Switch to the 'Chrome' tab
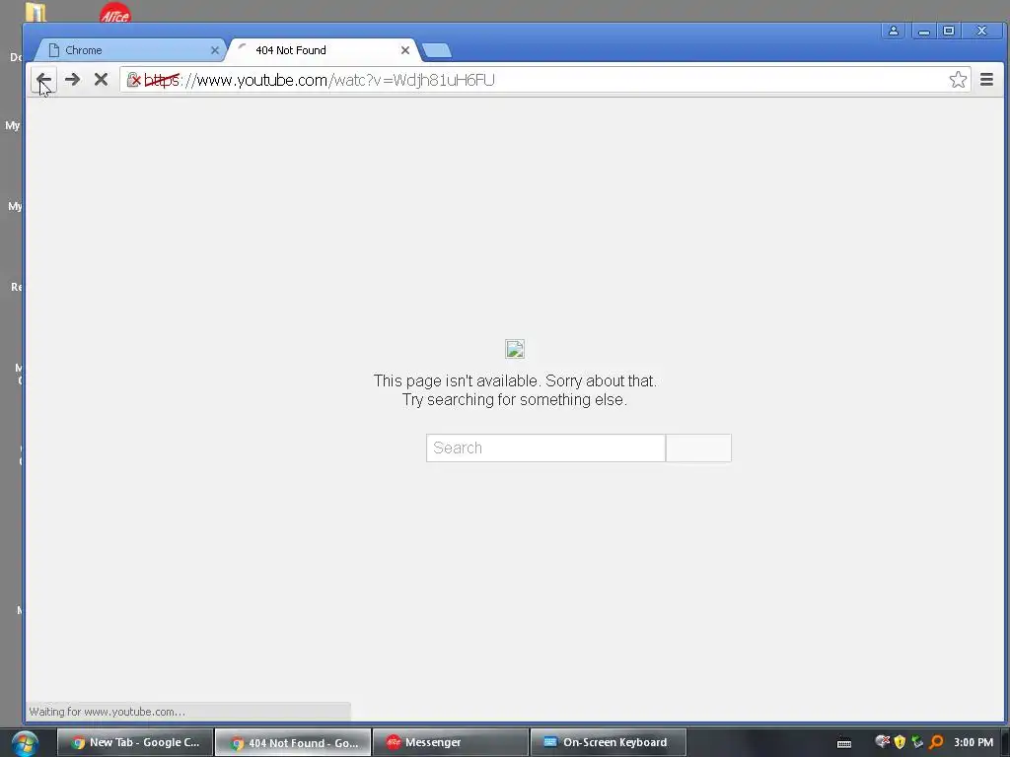Viewport: 1010px width, 757px height. click(129, 50)
